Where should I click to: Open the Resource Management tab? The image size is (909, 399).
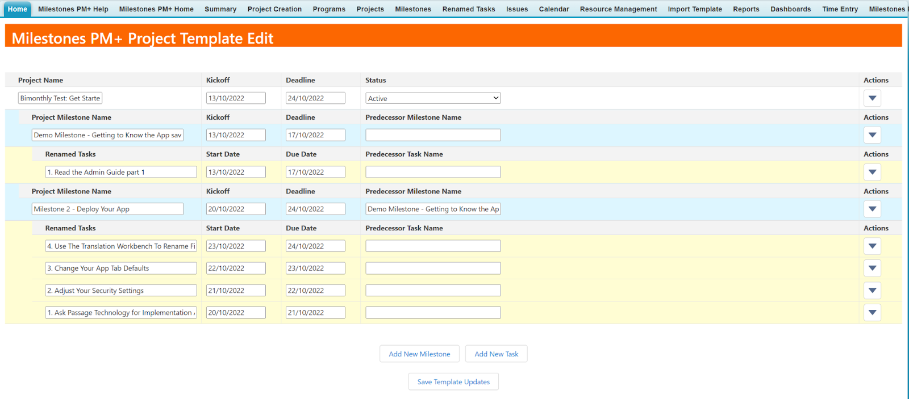tap(618, 9)
